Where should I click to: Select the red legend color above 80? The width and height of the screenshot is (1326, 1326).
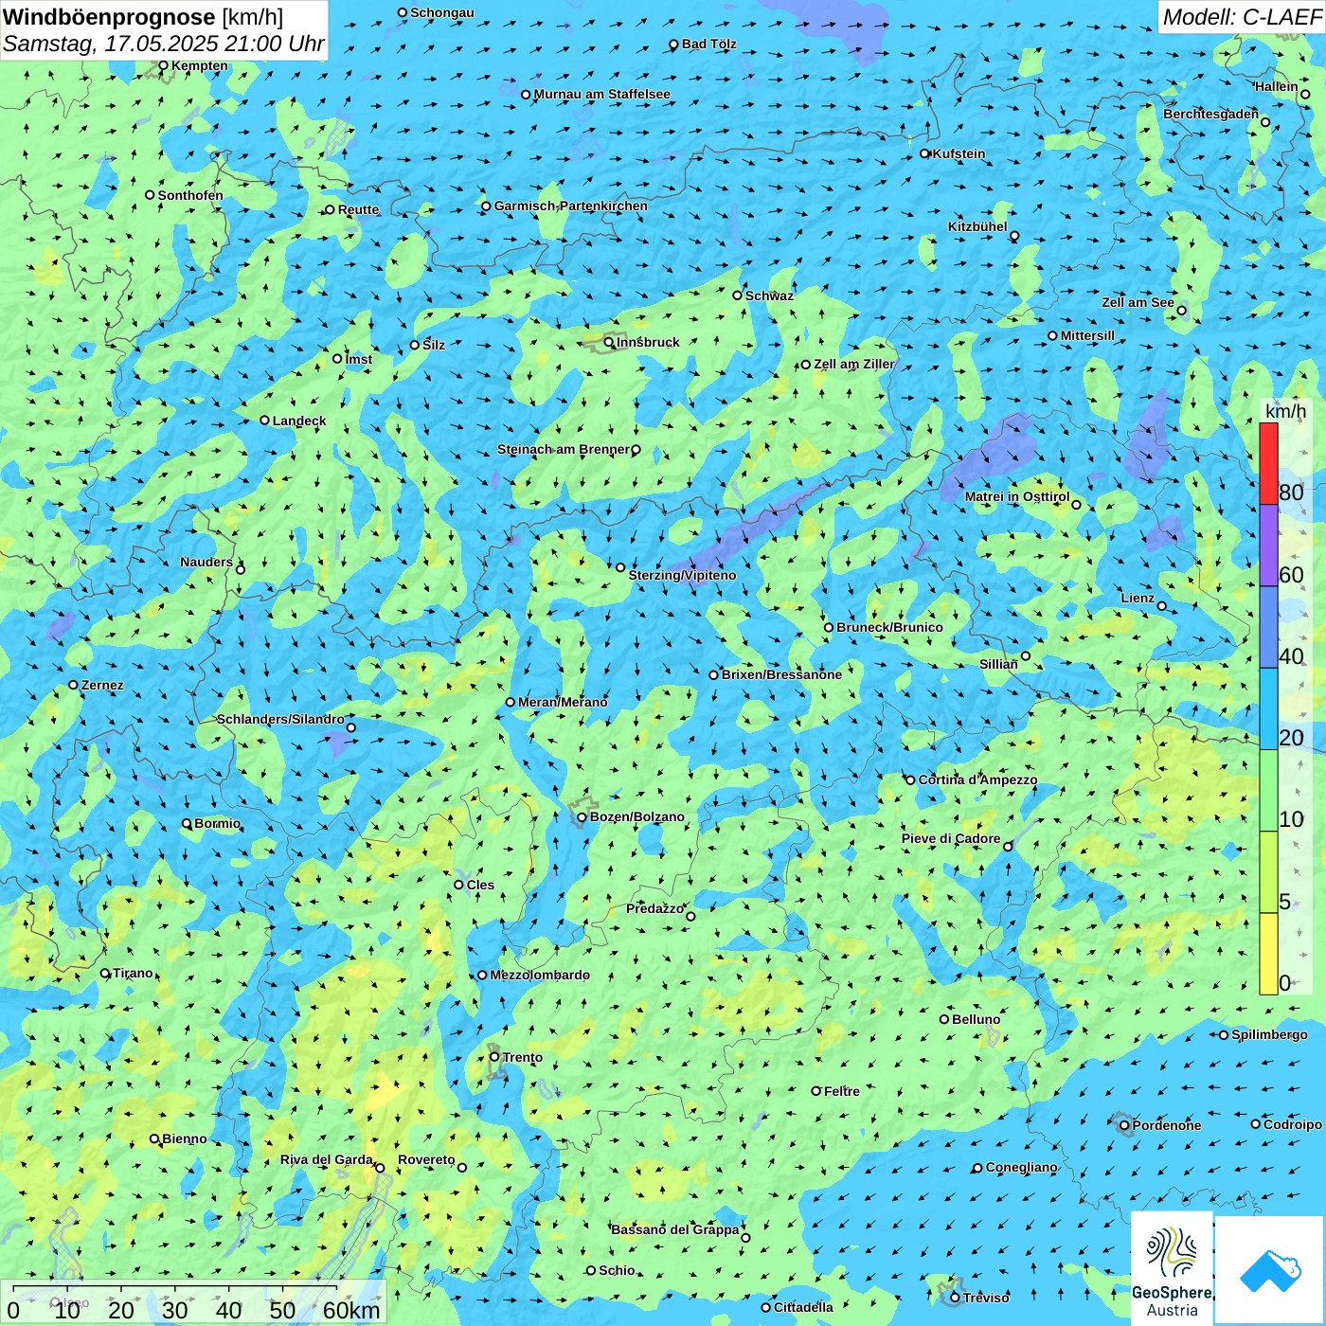click(1268, 463)
